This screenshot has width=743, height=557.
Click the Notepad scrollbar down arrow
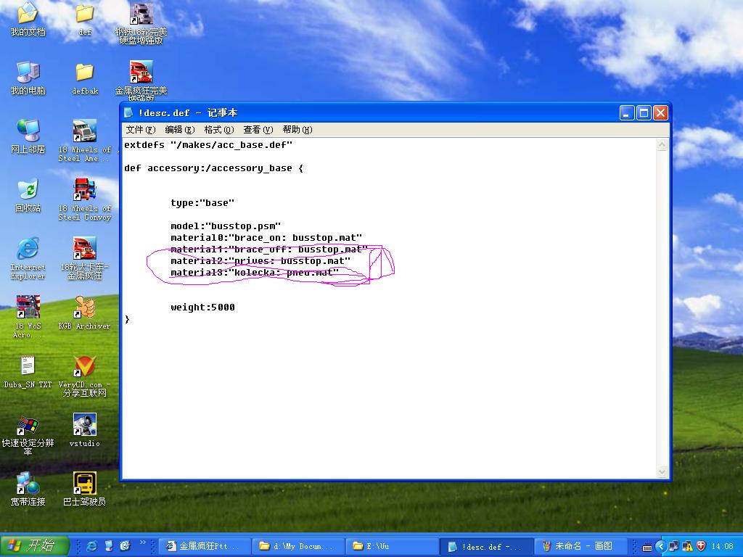point(662,471)
